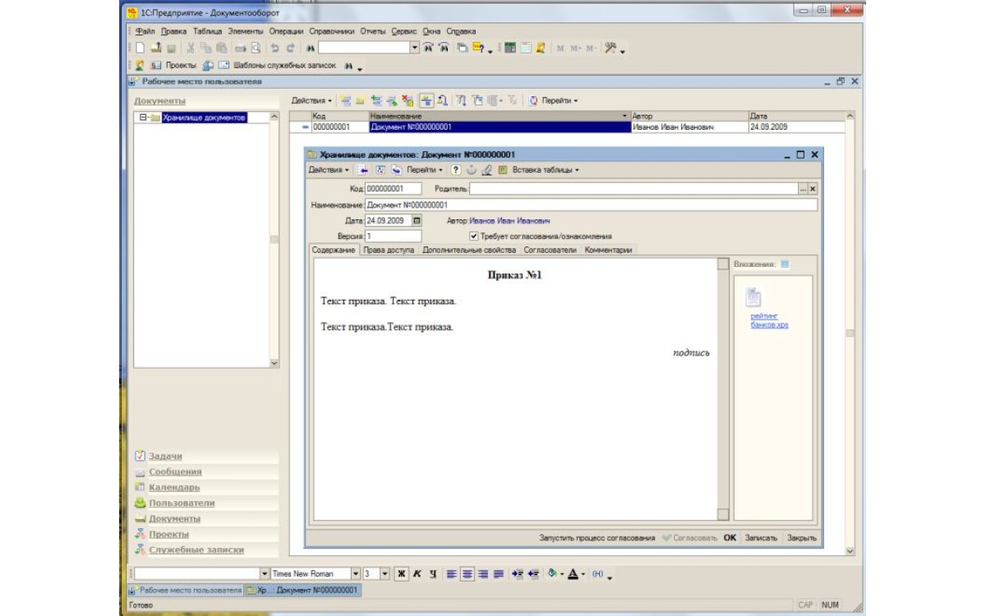
Task: Click the print icon in main toolbar
Action: point(240,48)
